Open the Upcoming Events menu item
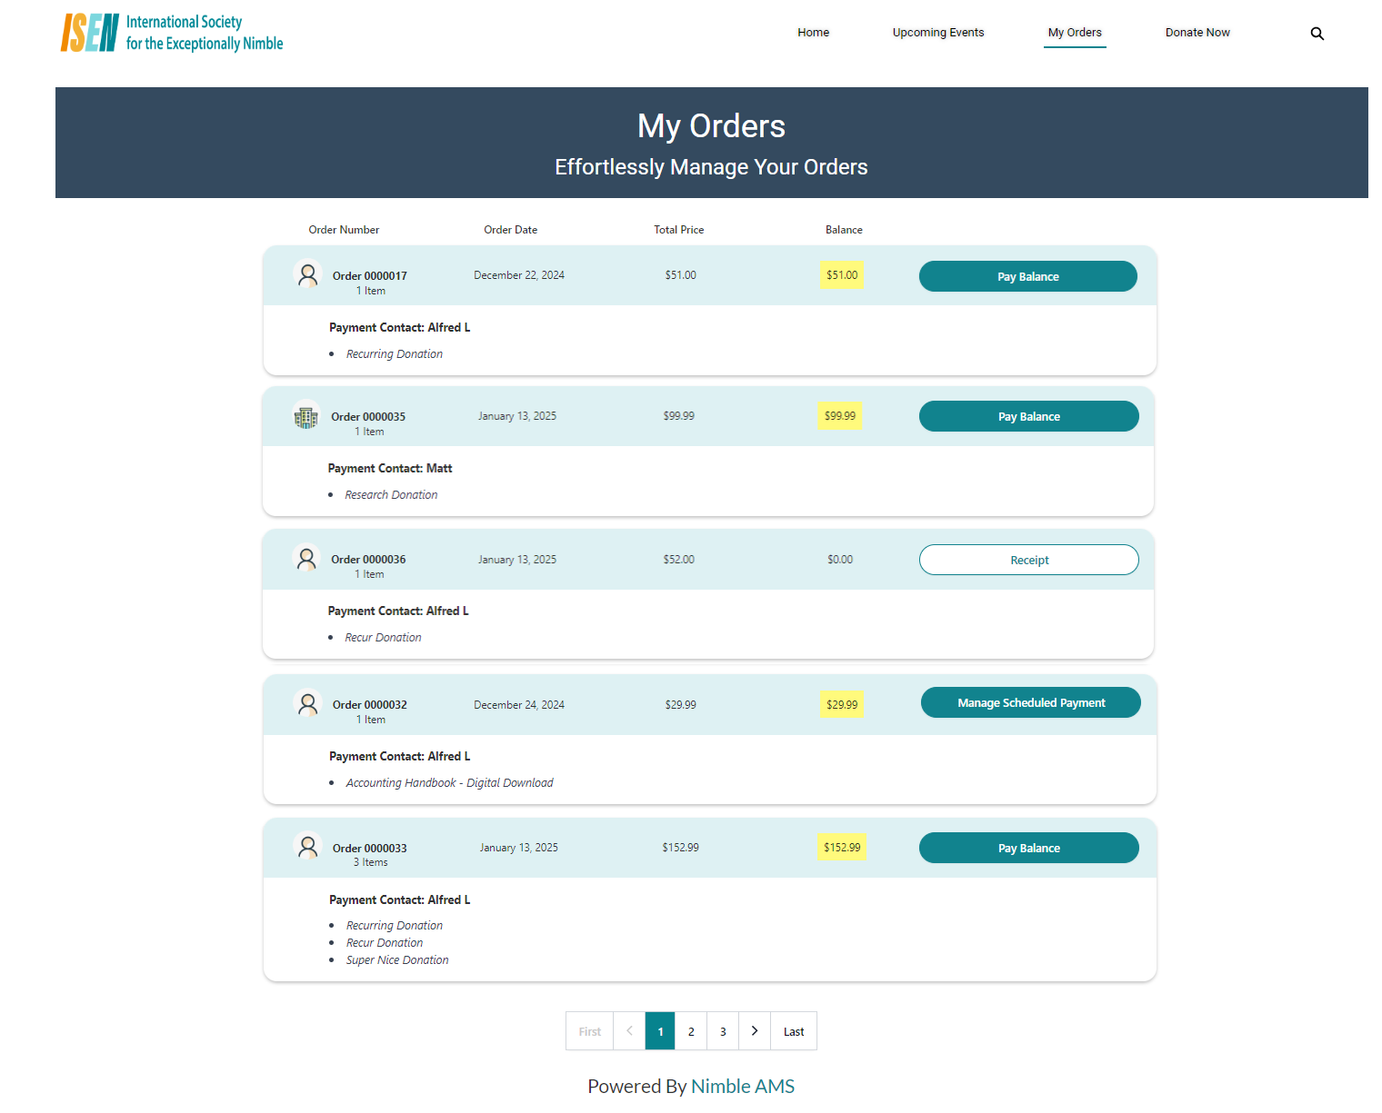 click(937, 33)
